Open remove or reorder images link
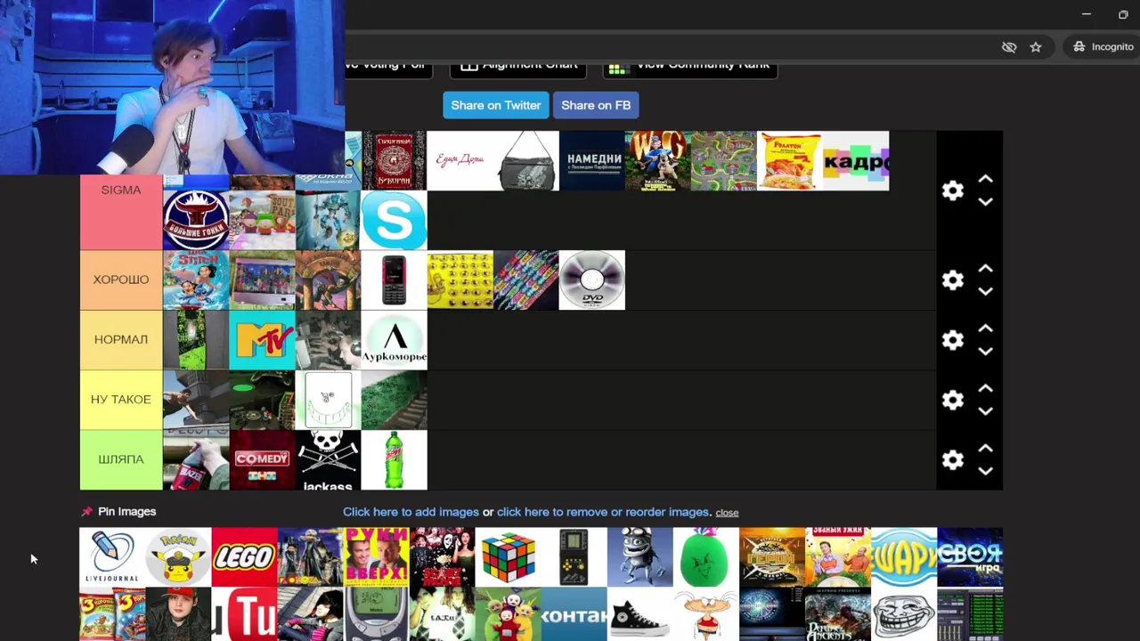This screenshot has height=641, width=1140. [603, 512]
